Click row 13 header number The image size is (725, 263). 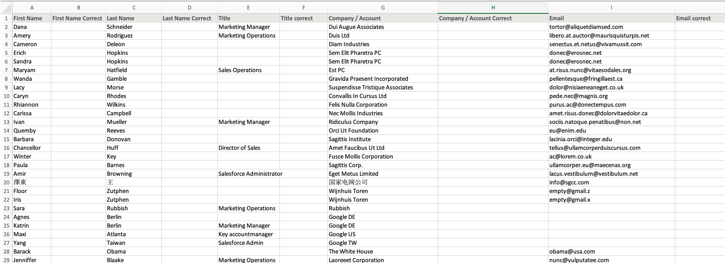pos(6,122)
